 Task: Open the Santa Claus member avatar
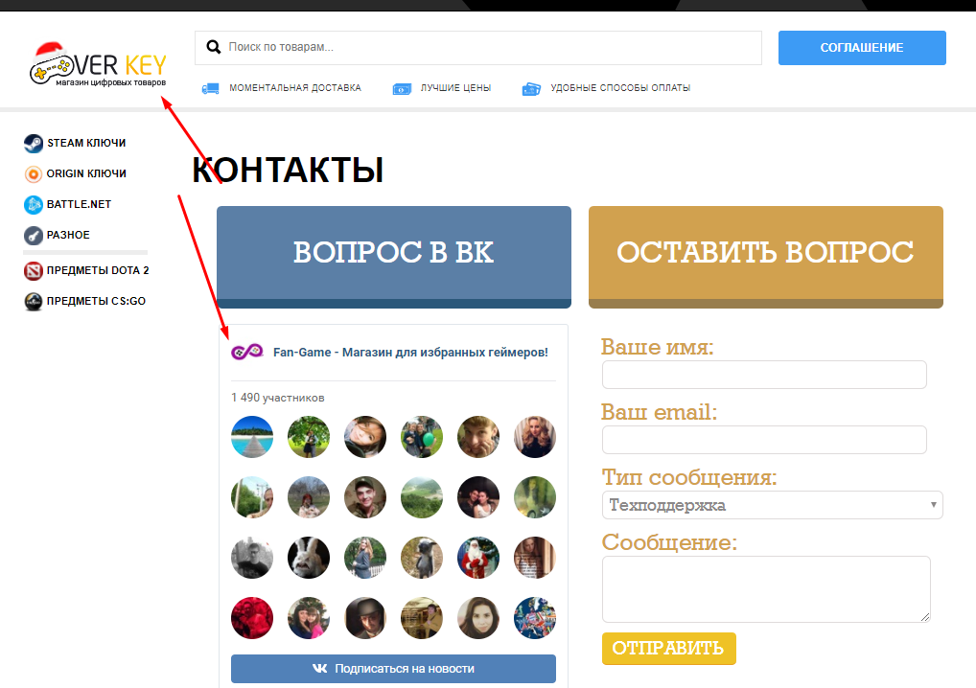(x=478, y=558)
